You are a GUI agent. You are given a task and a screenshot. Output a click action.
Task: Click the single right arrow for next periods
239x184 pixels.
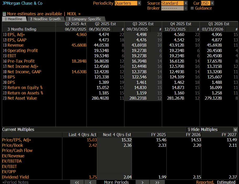142,182
